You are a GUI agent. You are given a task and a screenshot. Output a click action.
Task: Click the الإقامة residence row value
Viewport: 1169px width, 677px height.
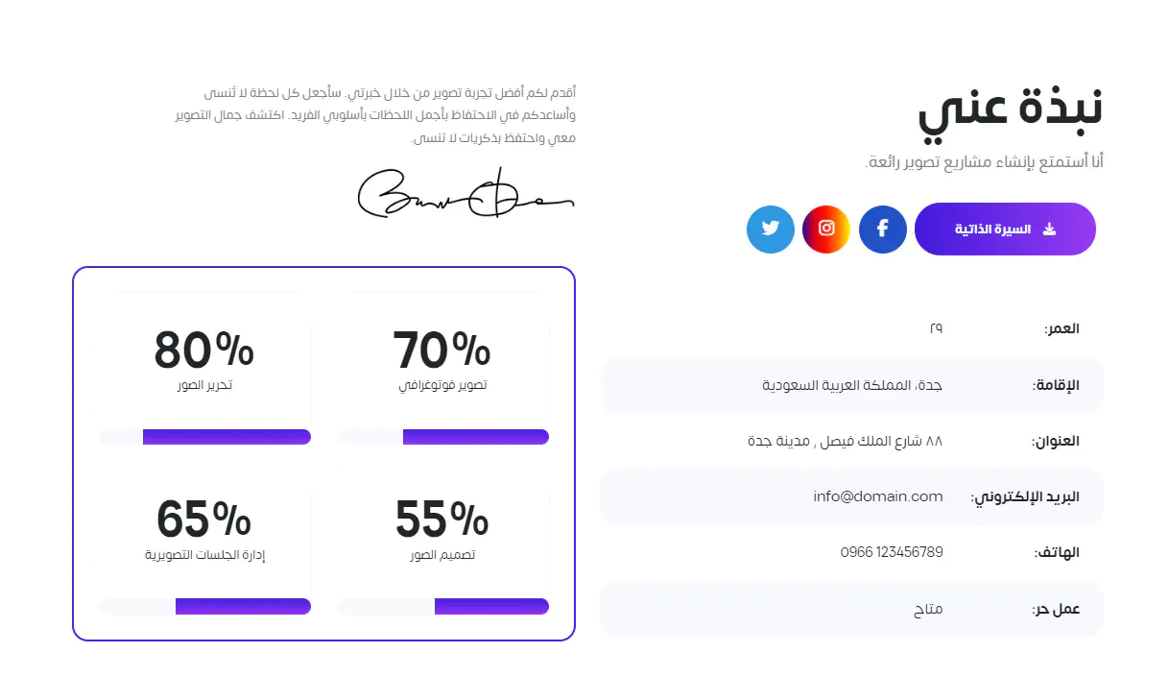[x=852, y=385]
